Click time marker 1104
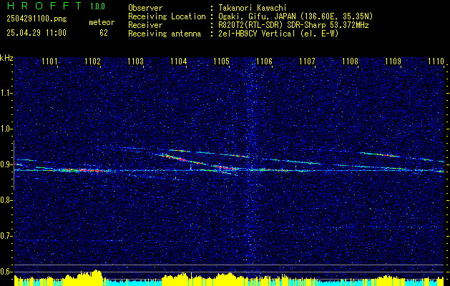Screen dimensions: 450x286 (x=179, y=61)
